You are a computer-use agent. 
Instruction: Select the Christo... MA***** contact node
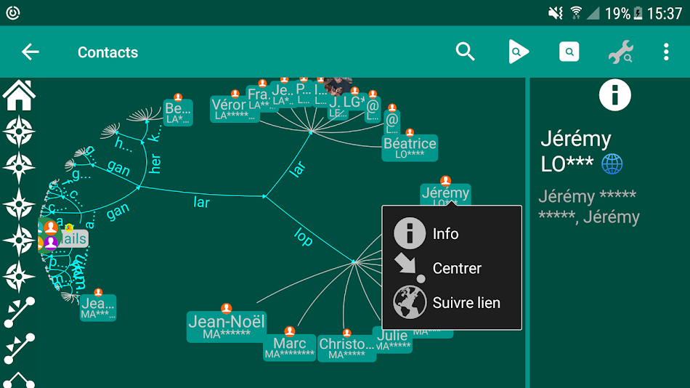(346, 348)
